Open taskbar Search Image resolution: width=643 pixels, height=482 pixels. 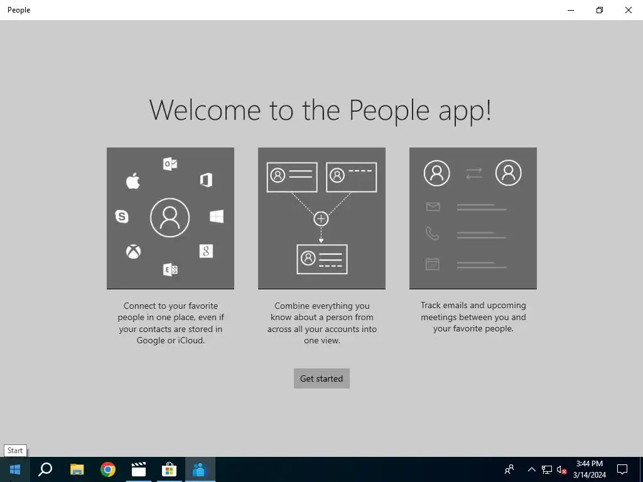(x=45, y=469)
